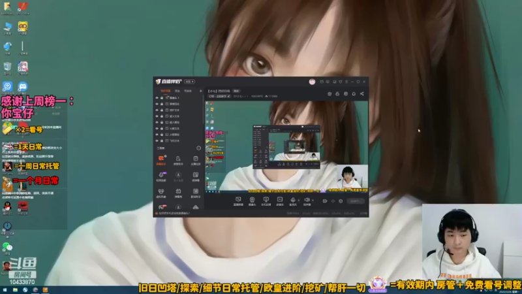Open the calendar check tool in the toolbox

point(195,160)
